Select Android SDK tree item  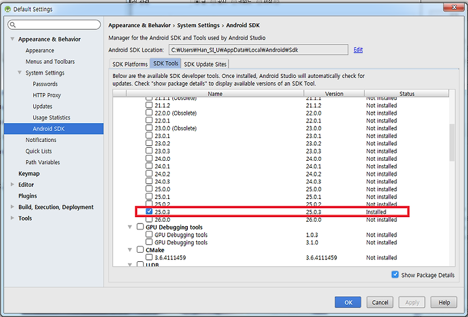tap(54, 128)
